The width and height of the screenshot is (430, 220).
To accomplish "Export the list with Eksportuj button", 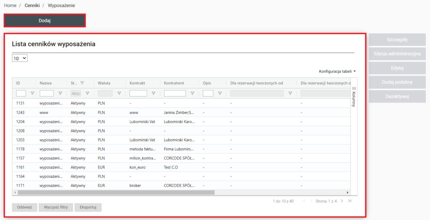I will click(88, 207).
